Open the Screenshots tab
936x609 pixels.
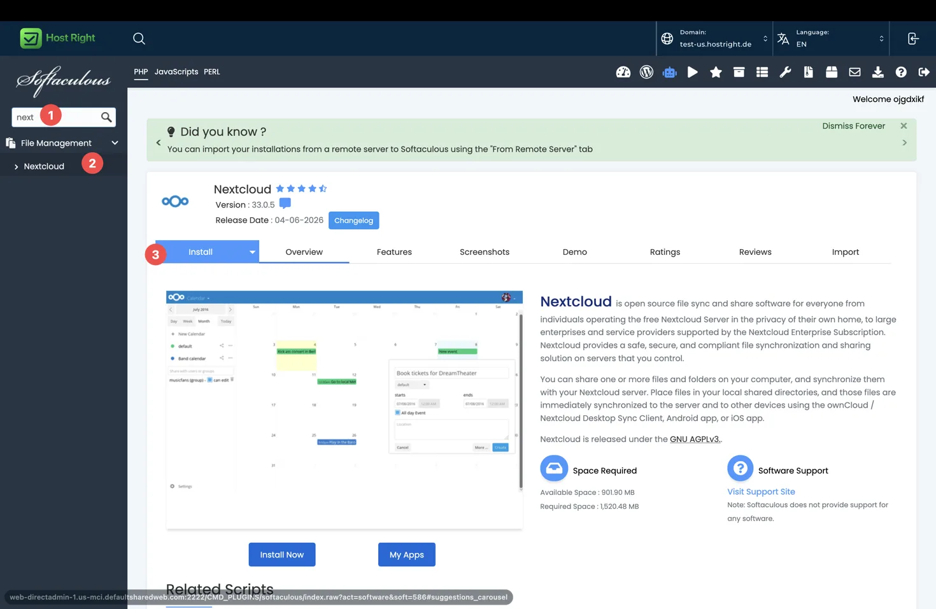tap(485, 252)
